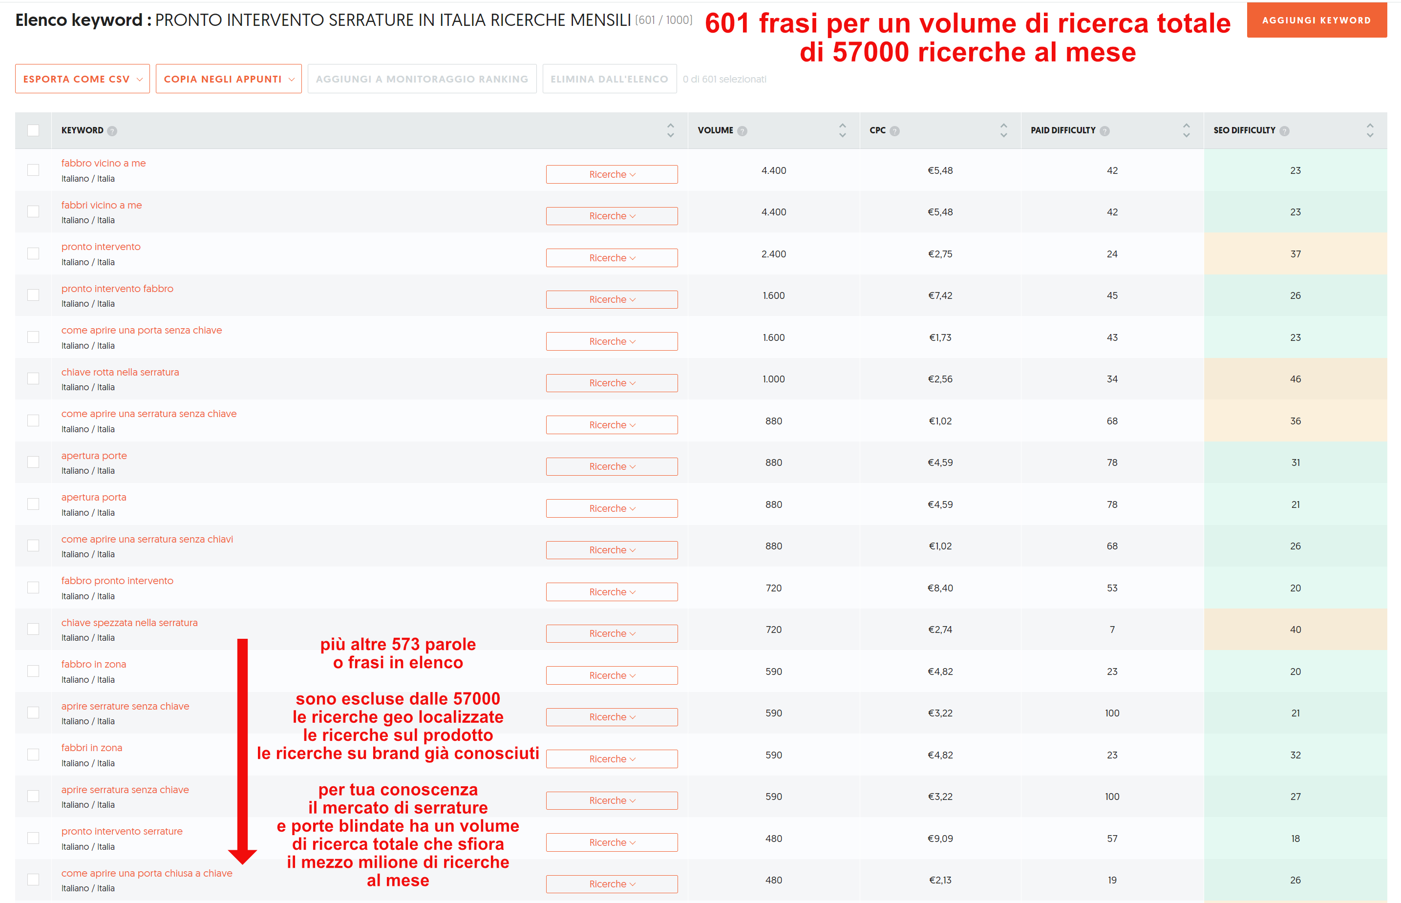The width and height of the screenshot is (1401, 903).
Task: Check the box for 'fabbro vicino a me'
Action: [33, 170]
